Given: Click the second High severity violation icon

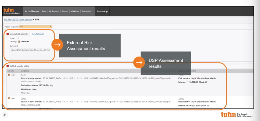Looking at the screenshot, I should [8, 98].
